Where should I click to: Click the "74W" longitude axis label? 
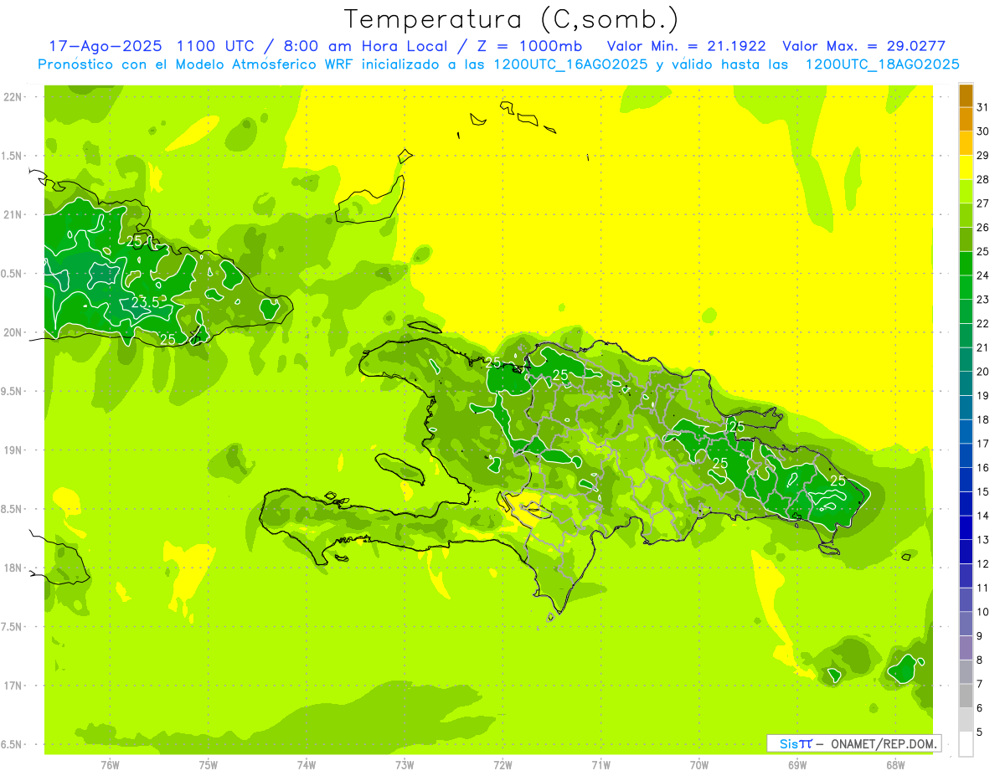point(307,765)
